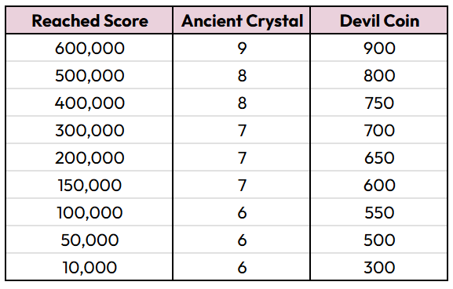Image resolution: width=453 pixels, height=289 pixels.
Task: Select the 400,000 score cell
Action: point(90,103)
